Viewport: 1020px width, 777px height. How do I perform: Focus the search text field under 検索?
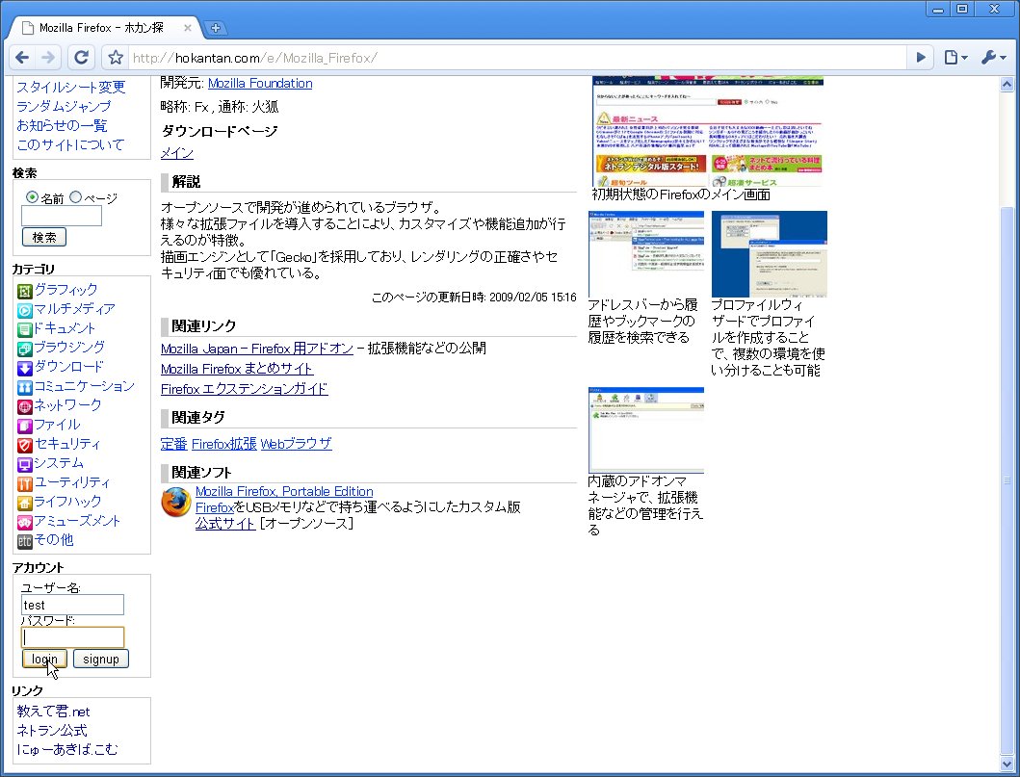point(62,216)
